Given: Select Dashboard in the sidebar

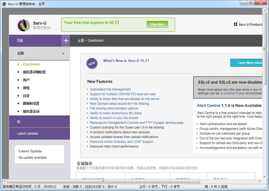Looking at the screenshot, I should (x=31, y=64).
